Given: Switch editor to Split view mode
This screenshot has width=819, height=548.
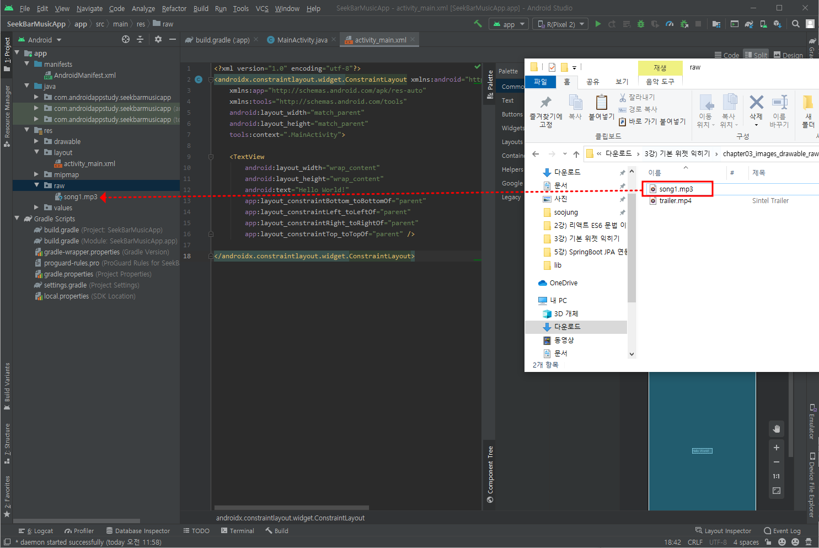Looking at the screenshot, I should 756,55.
